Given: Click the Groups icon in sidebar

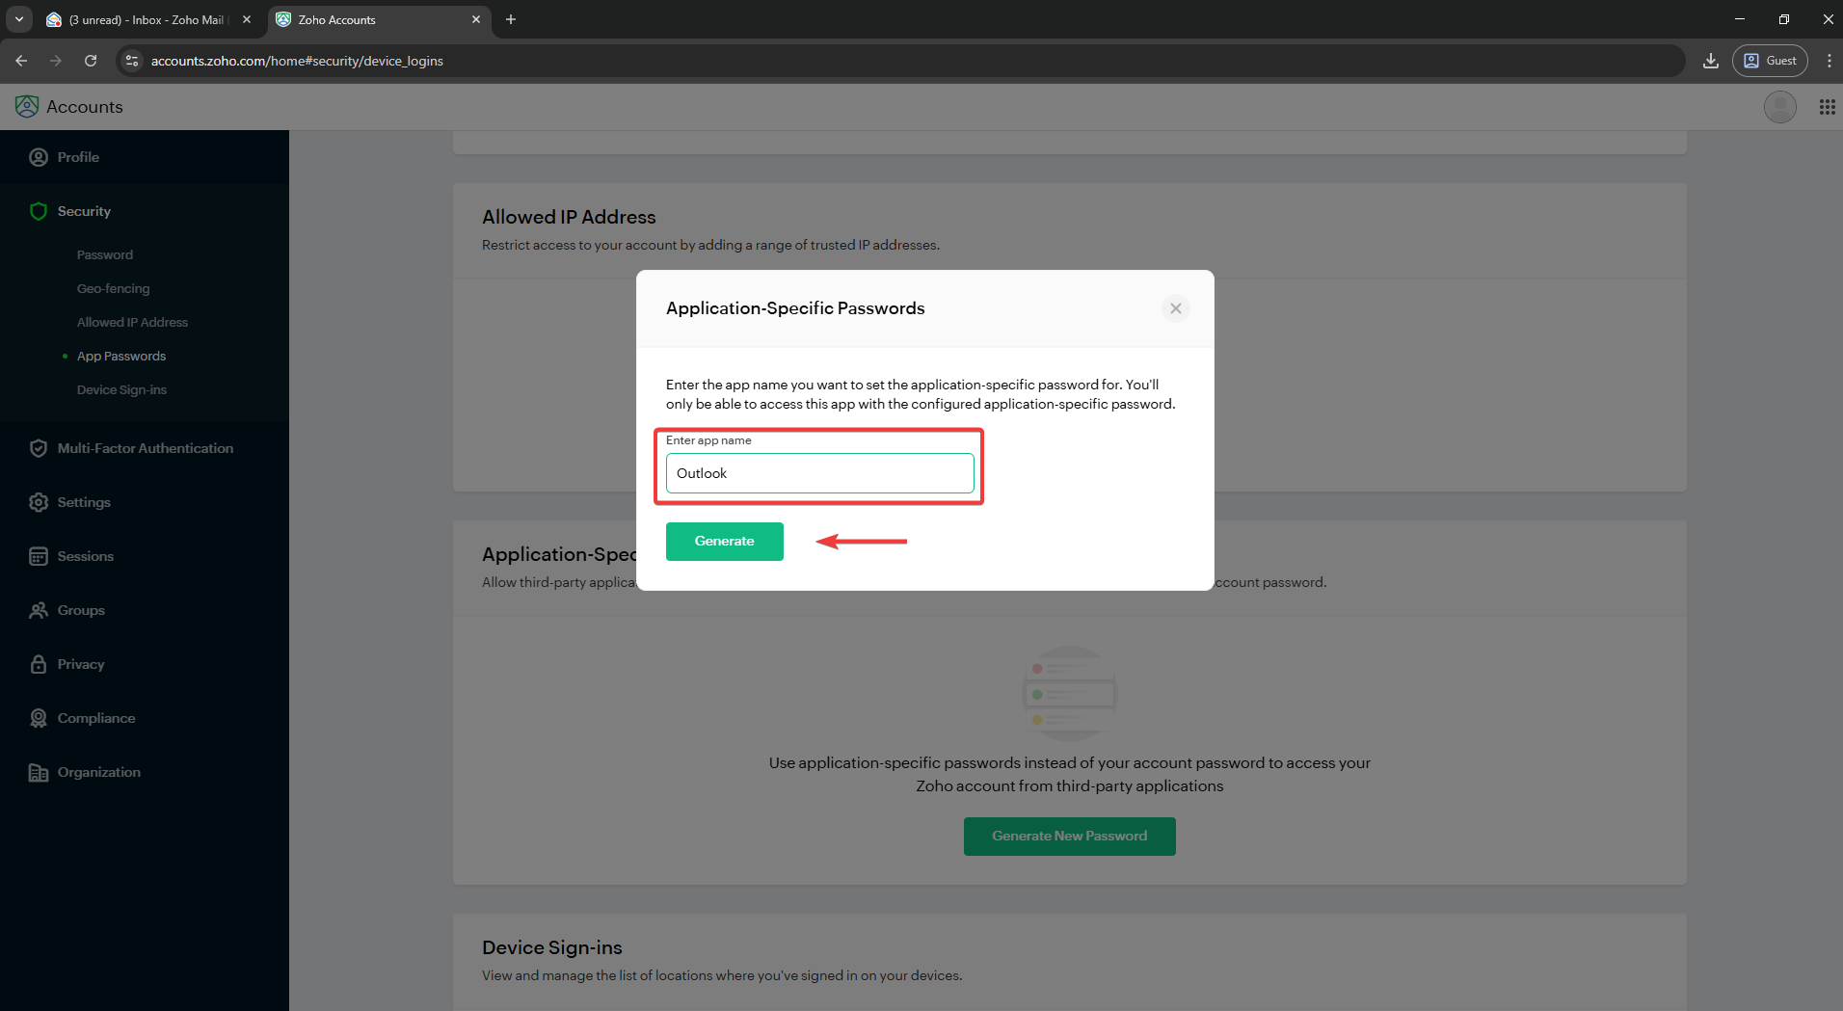Looking at the screenshot, I should [x=39, y=610].
